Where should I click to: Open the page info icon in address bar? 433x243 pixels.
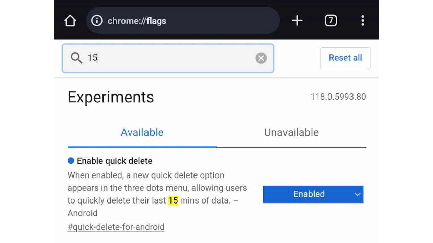coord(97,21)
